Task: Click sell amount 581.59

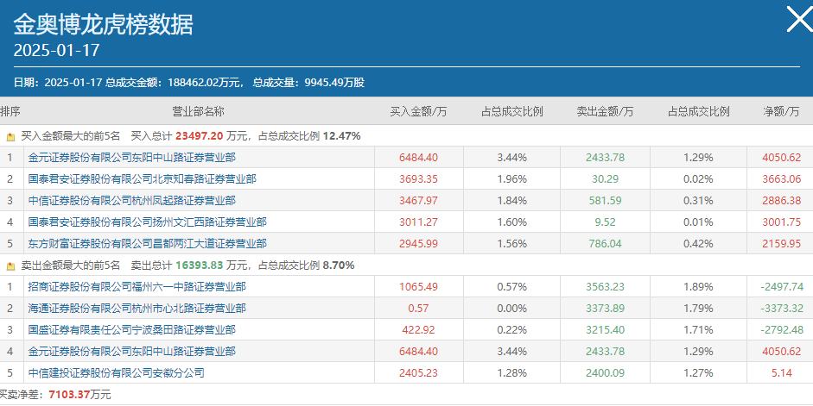Action: pos(605,201)
